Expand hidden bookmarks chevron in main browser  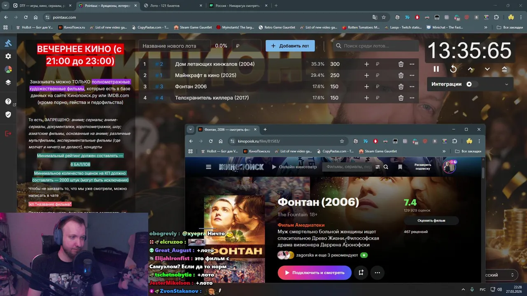coord(486,28)
